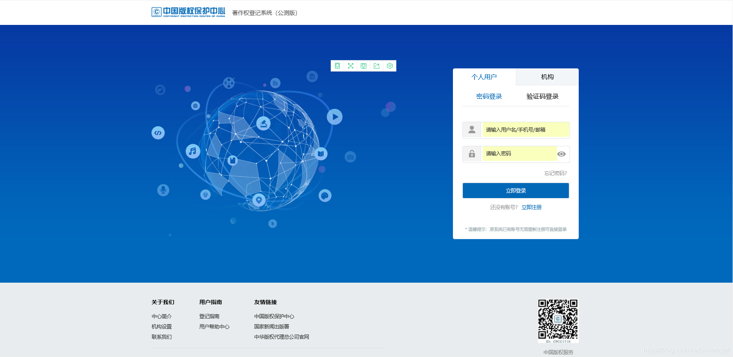The image size is (733, 357).
Task: Open the 登记指南 footer link
Action: pyautogui.click(x=209, y=316)
